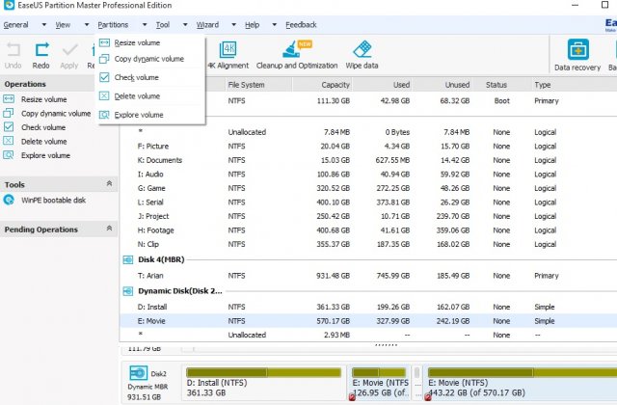Open the General menu
The width and height of the screenshot is (617, 405).
(x=15, y=24)
